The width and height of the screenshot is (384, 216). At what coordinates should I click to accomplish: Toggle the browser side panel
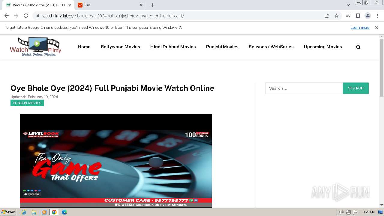(x=358, y=16)
